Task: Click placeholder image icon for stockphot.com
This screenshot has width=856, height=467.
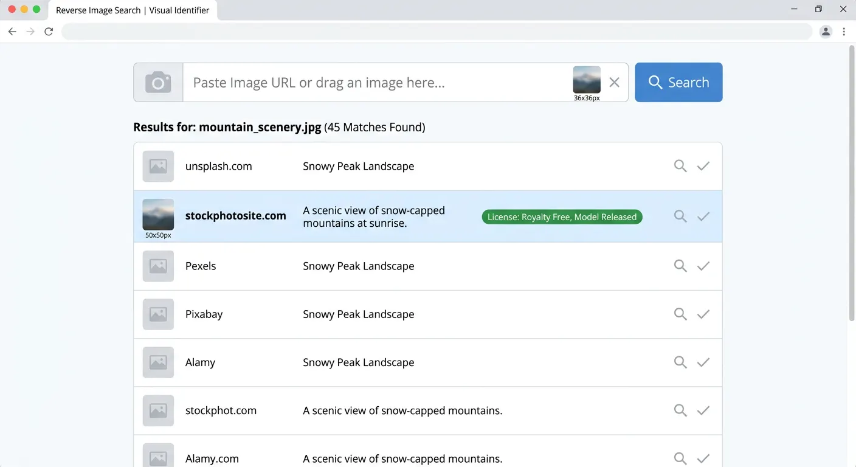Action: coord(158,410)
